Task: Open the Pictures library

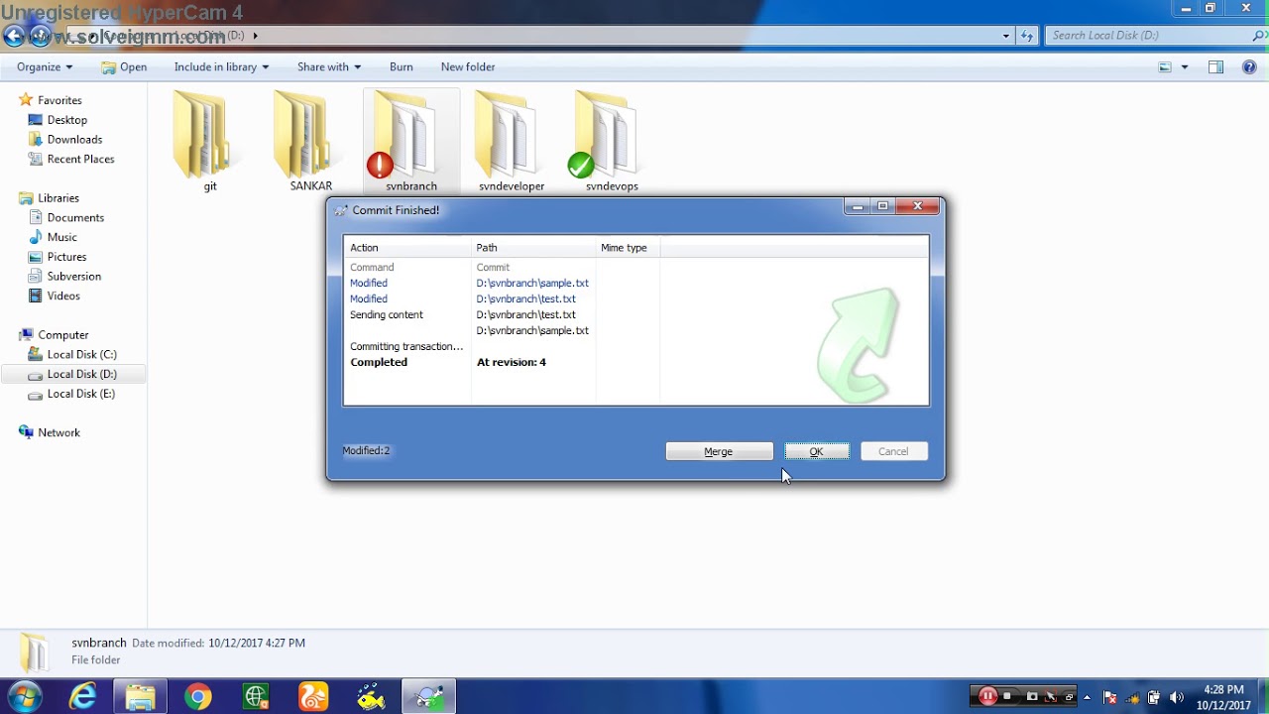Action: (x=66, y=257)
